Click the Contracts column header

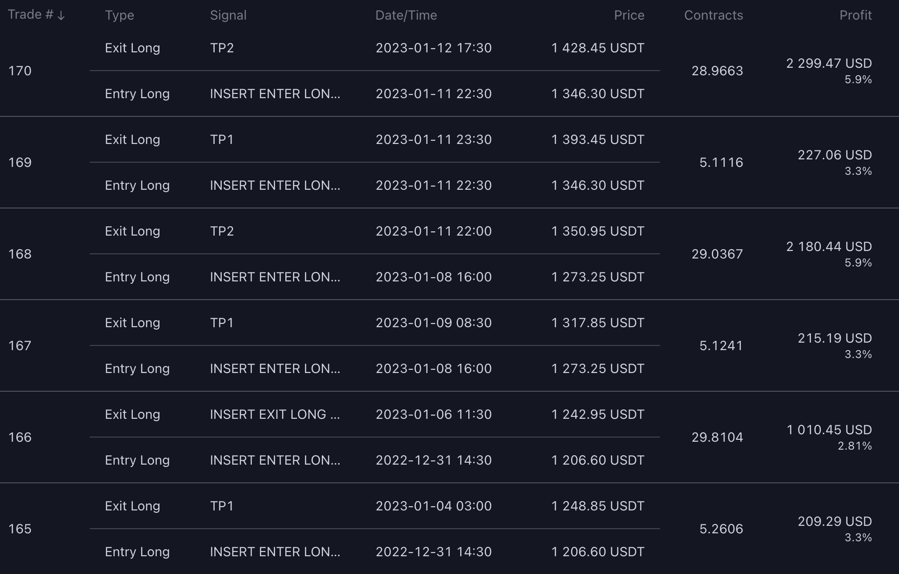coord(713,15)
